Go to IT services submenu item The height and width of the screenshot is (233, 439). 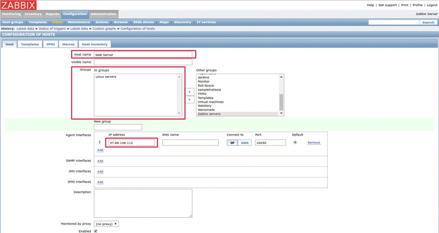coord(206,22)
